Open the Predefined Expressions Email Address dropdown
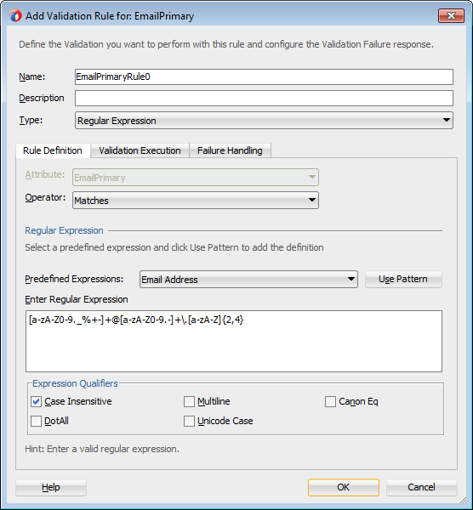This screenshot has width=473, height=510. (x=248, y=280)
